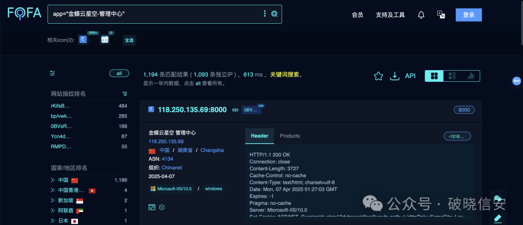Click the 登录 login button
The height and width of the screenshot is (225, 523).
pos(469,15)
